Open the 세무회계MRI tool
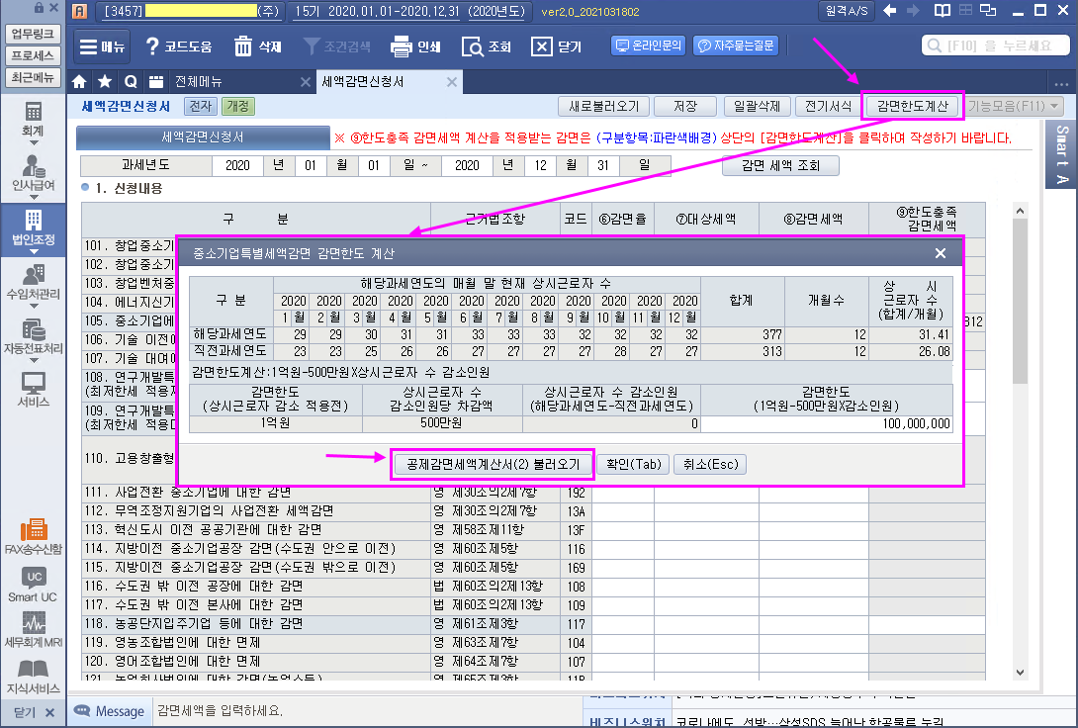Screen dimensions: 1078x728 33,630
